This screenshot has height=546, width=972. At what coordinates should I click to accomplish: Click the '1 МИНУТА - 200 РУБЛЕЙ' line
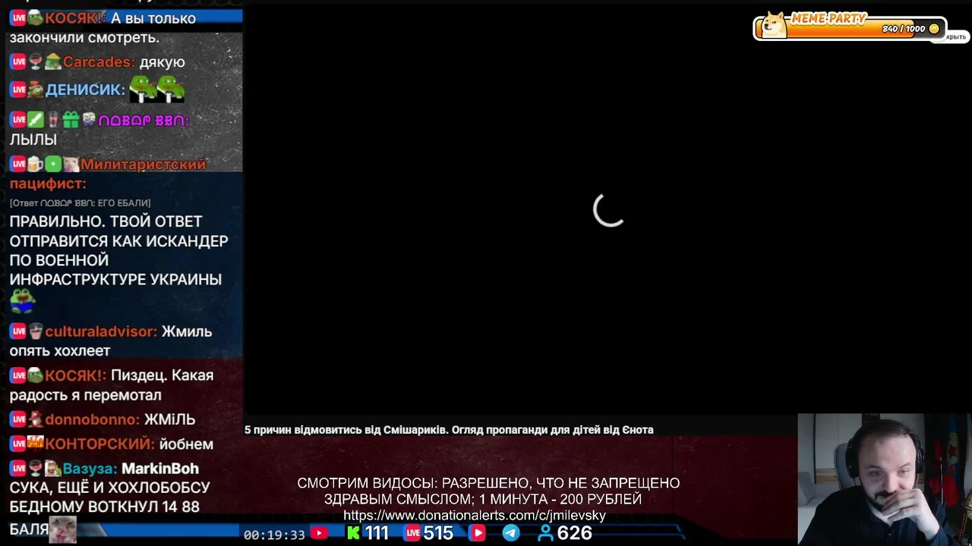(560, 499)
